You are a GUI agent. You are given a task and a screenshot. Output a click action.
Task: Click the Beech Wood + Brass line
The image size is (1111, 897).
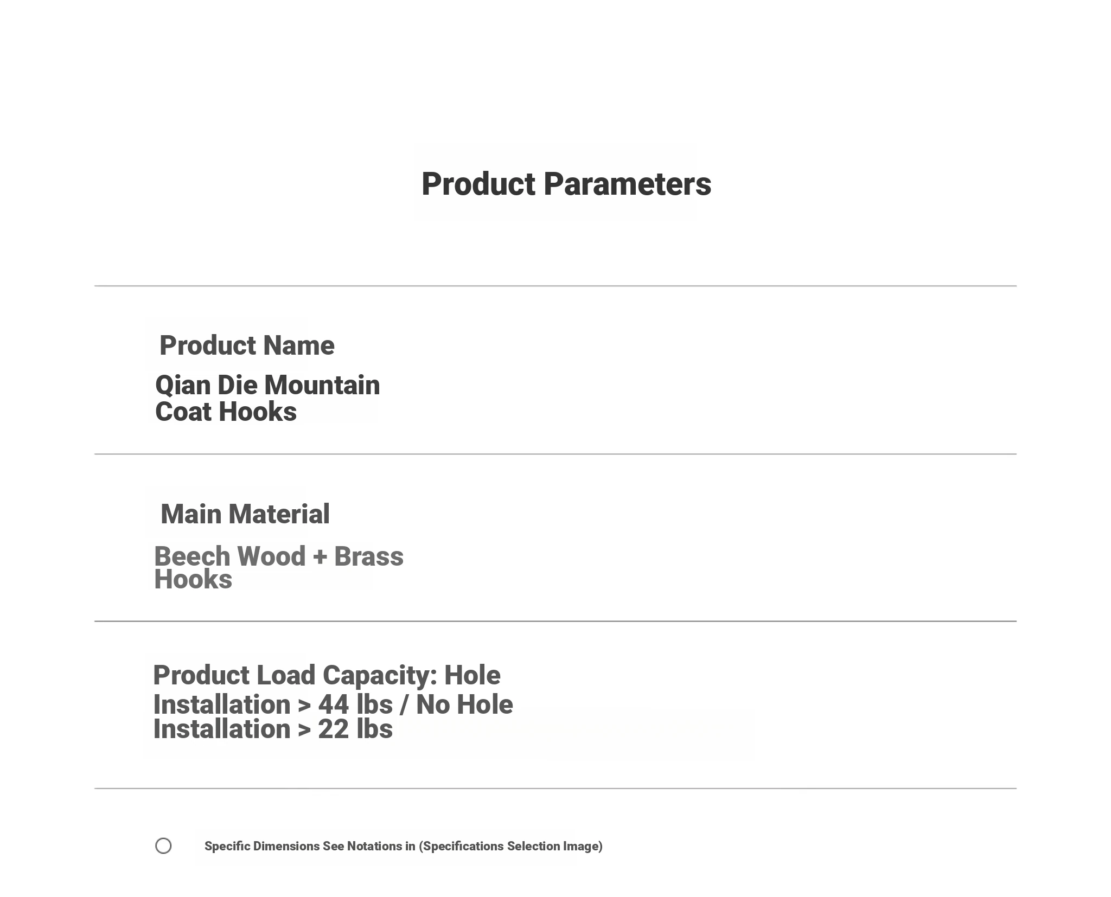point(279,556)
